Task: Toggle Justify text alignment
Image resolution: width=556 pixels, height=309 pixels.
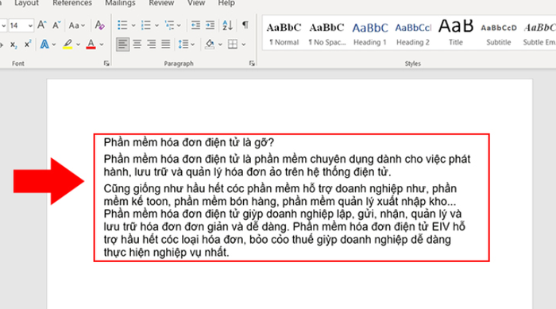Action: (x=165, y=44)
